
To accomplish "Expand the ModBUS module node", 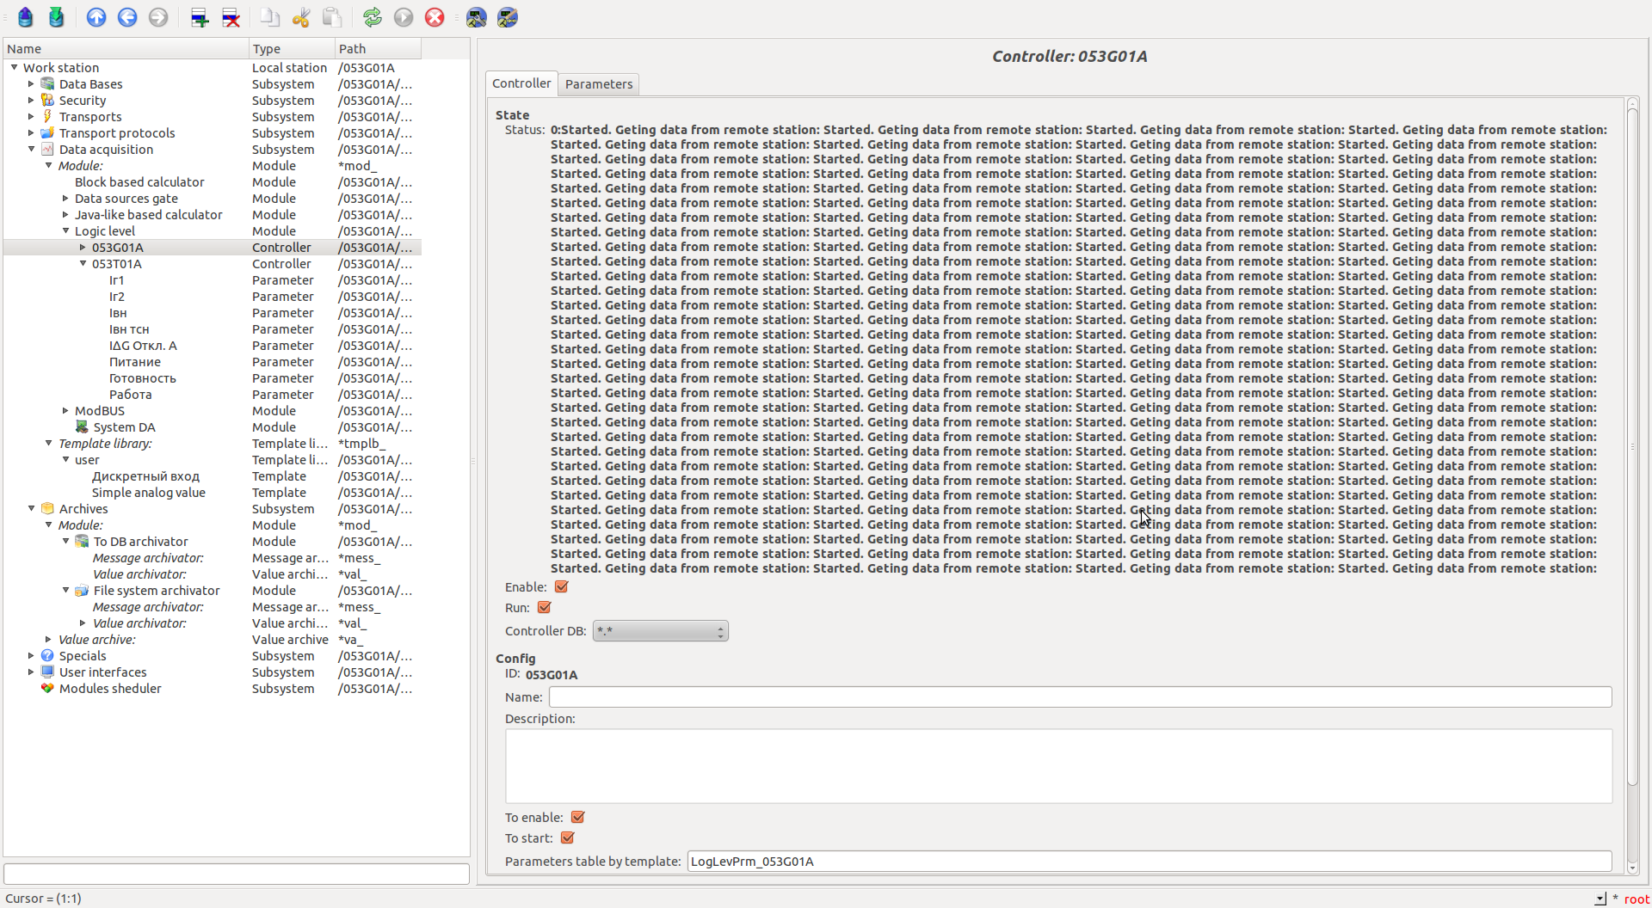I will tap(66, 411).
